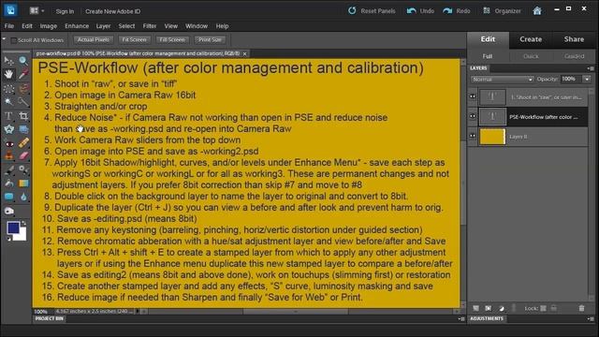This screenshot has height=337, width=599.
Task: Select the Brush tool
Action: (8, 170)
